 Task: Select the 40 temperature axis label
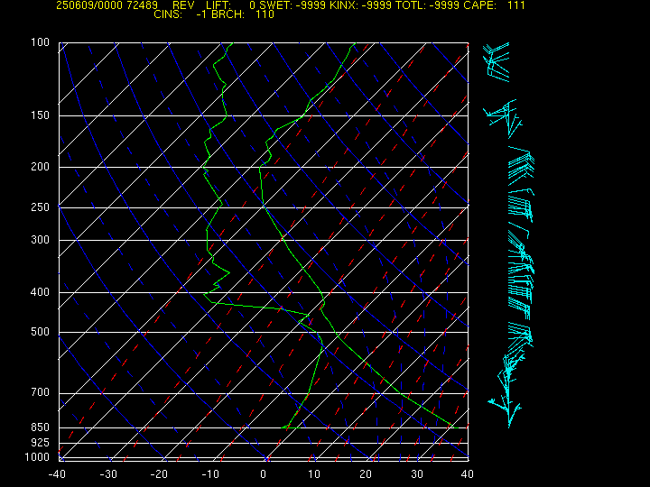click(468, 474)
